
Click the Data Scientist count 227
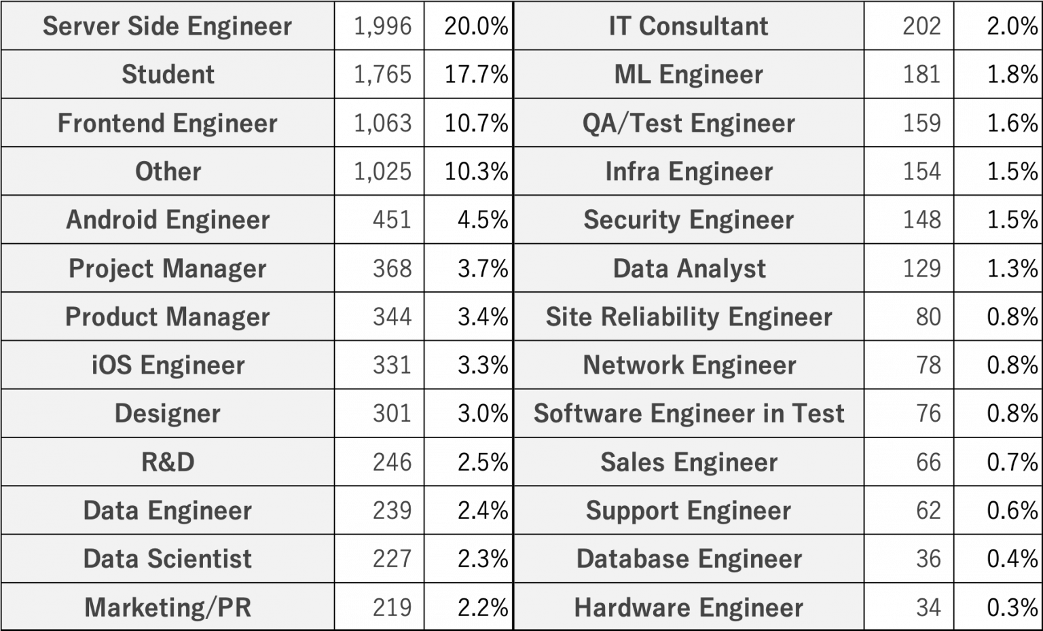tap(380, 559)
